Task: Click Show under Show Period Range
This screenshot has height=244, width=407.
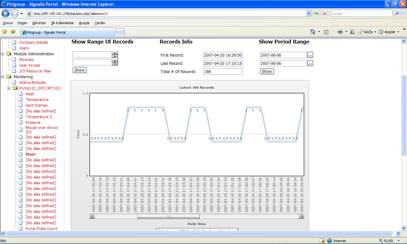Action: pos(267,71)
